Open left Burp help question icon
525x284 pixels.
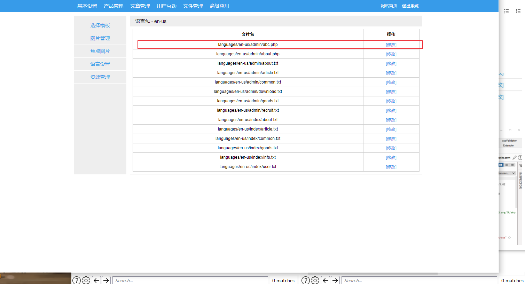tap(77, 280)
